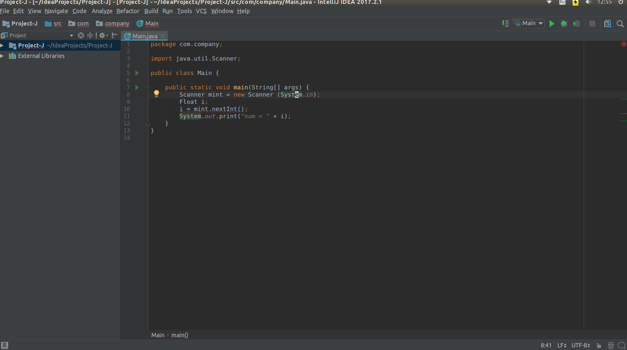Open the VCS menu
This screenshot has width=627, height=350.
(201, 11)
